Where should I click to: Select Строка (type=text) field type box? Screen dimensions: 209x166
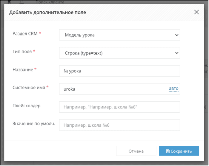pos(119,53)
